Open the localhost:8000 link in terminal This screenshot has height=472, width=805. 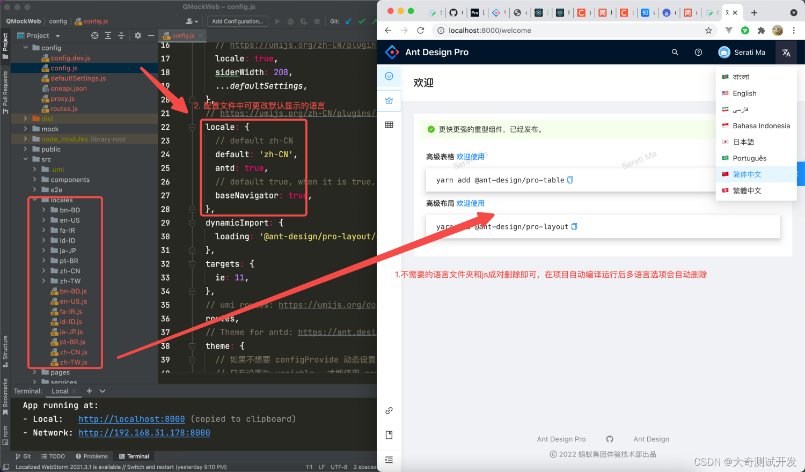point(131,419)
